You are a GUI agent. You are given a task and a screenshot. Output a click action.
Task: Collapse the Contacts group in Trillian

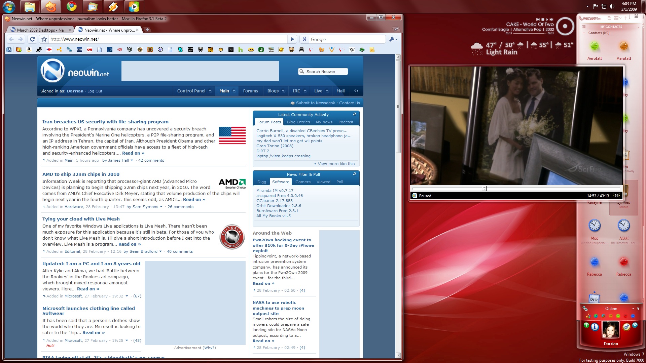coord(584,33)
